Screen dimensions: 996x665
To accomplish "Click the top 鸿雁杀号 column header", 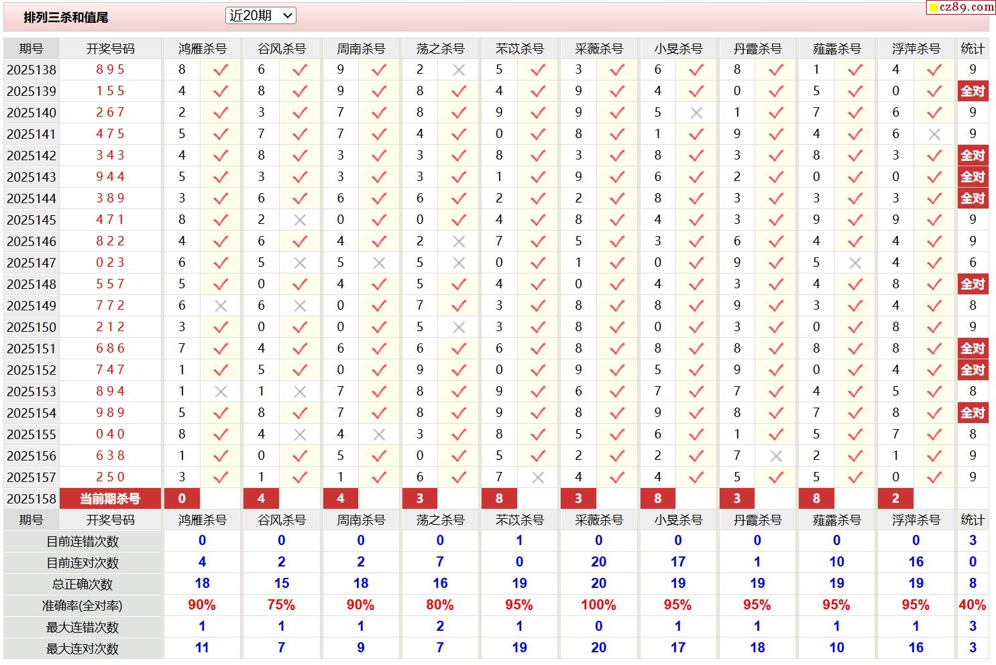I will [x=203, y=48].
